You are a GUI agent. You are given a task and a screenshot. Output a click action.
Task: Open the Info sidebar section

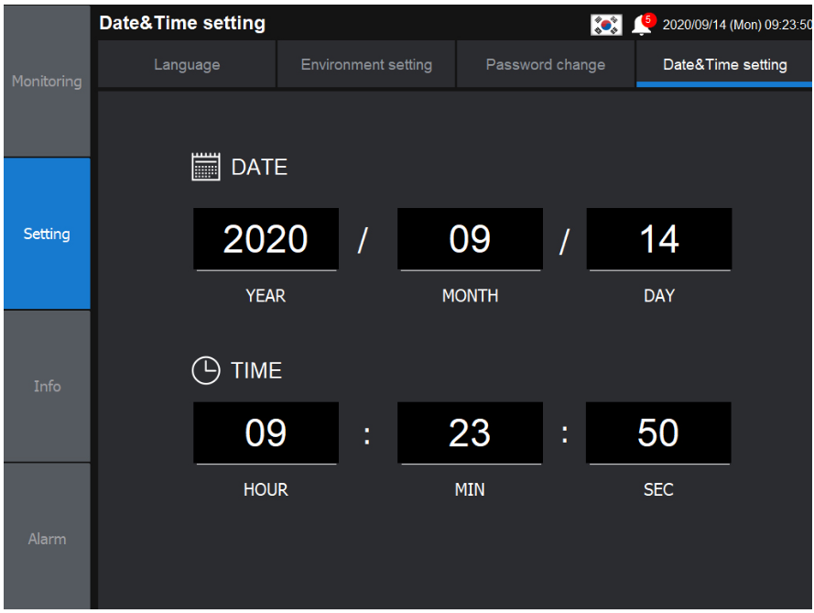(45, 386)
